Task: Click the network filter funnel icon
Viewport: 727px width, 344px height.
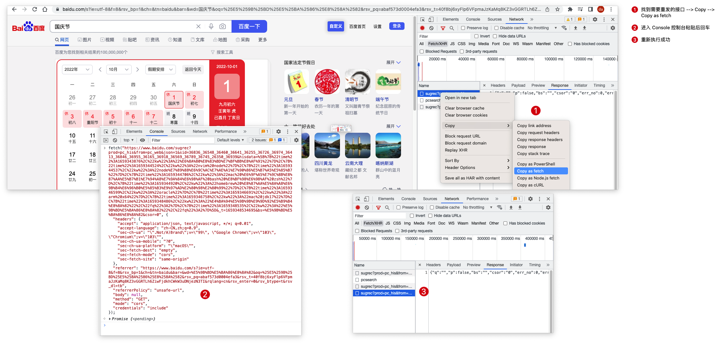Action: click(443, 28)
